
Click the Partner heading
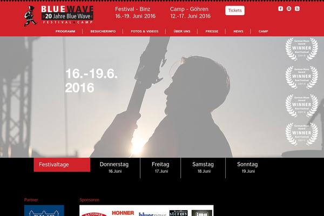(x=31, y=200)
